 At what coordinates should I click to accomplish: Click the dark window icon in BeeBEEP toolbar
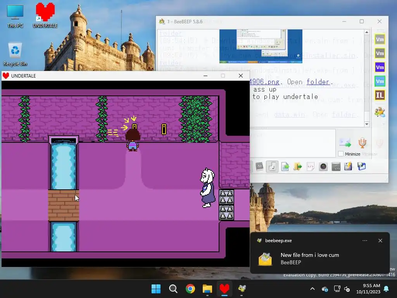coord(336,167)
